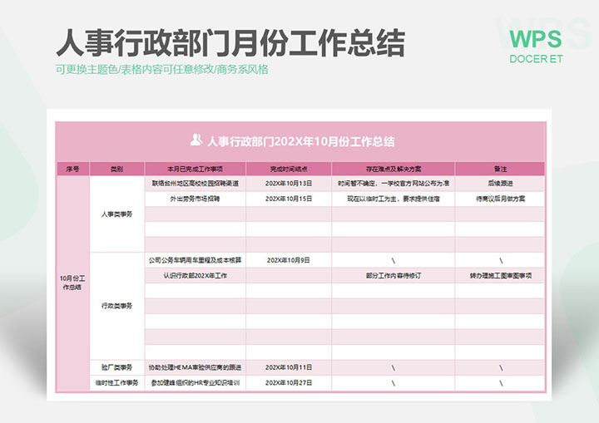Click the 临时性工作事务 category cell

point(116,382)
